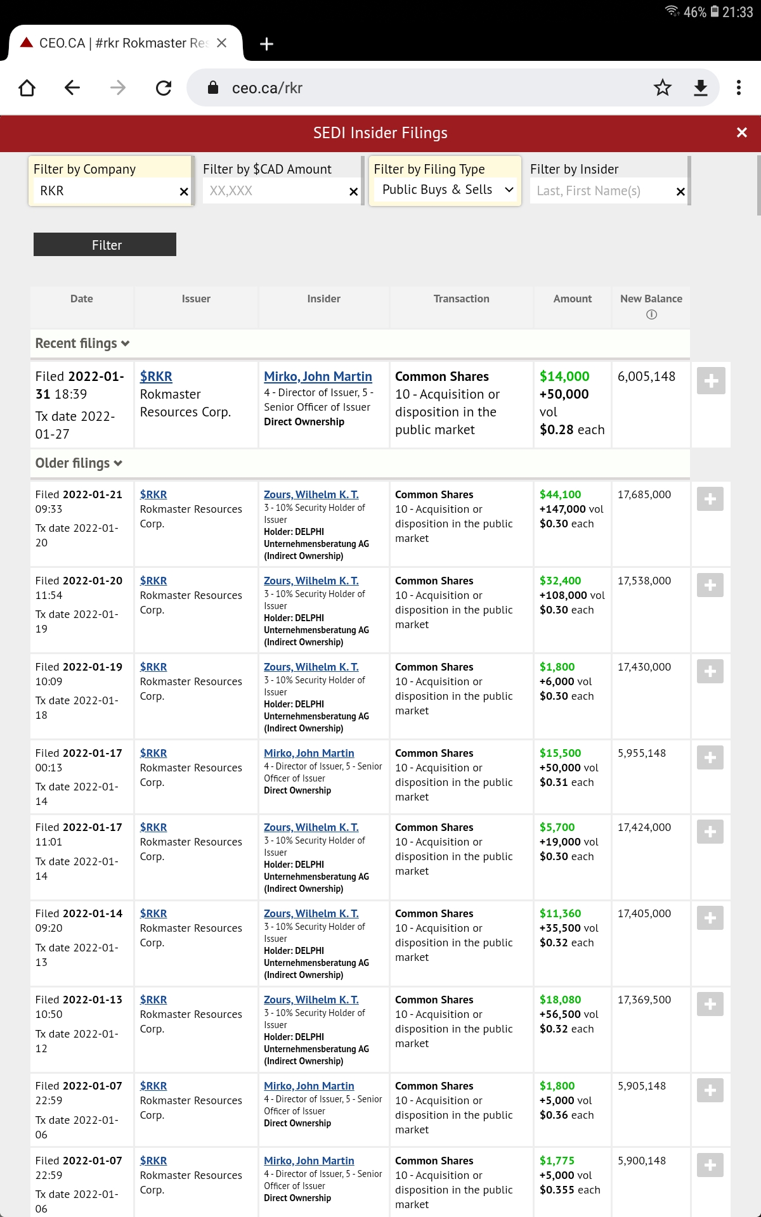761x1217 pixels.
Task: Collapse the Older filings section
Action: coord(79,463)
